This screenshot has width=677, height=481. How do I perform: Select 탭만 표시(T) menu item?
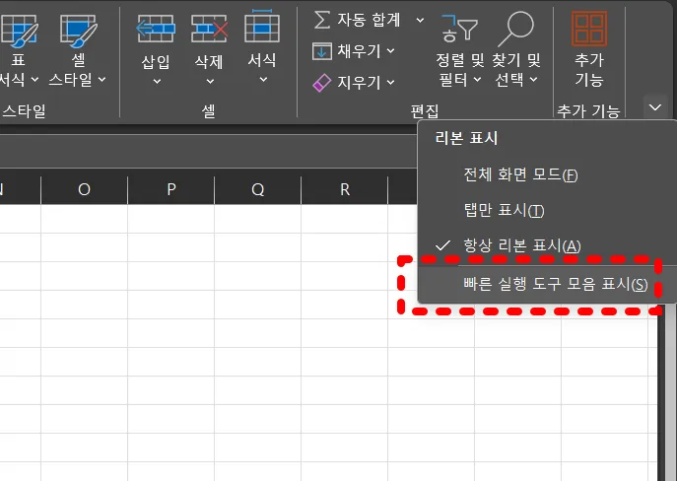point(547,210)
